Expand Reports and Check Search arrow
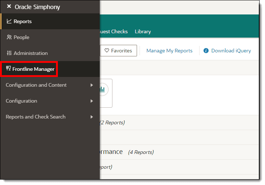This screenshot has width=265, height=185. (92, 117)
